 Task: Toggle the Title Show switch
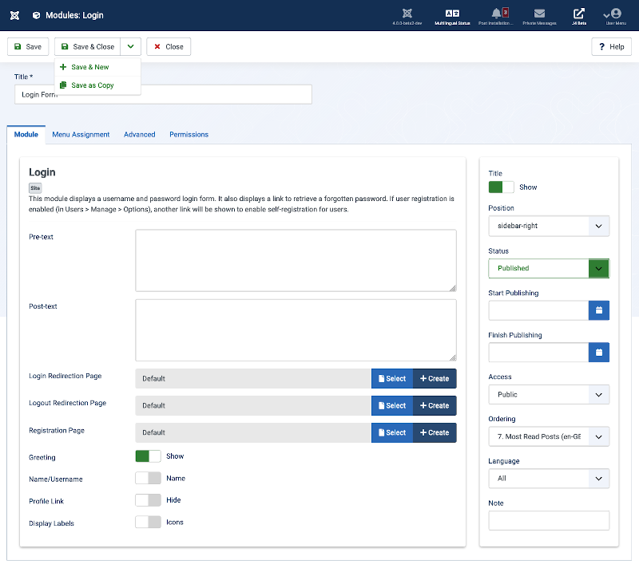point(502,187)
